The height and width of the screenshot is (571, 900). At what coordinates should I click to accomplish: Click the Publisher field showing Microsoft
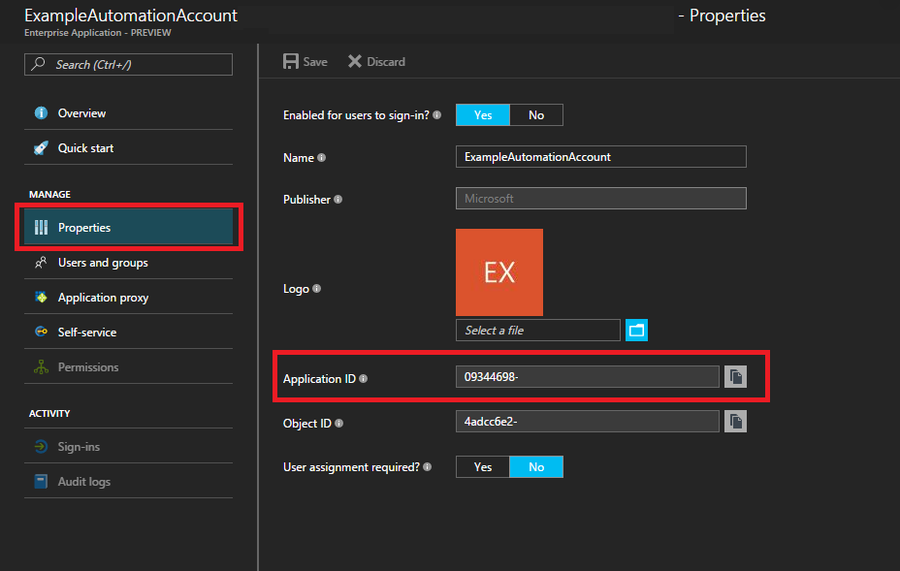pos(601,199)
